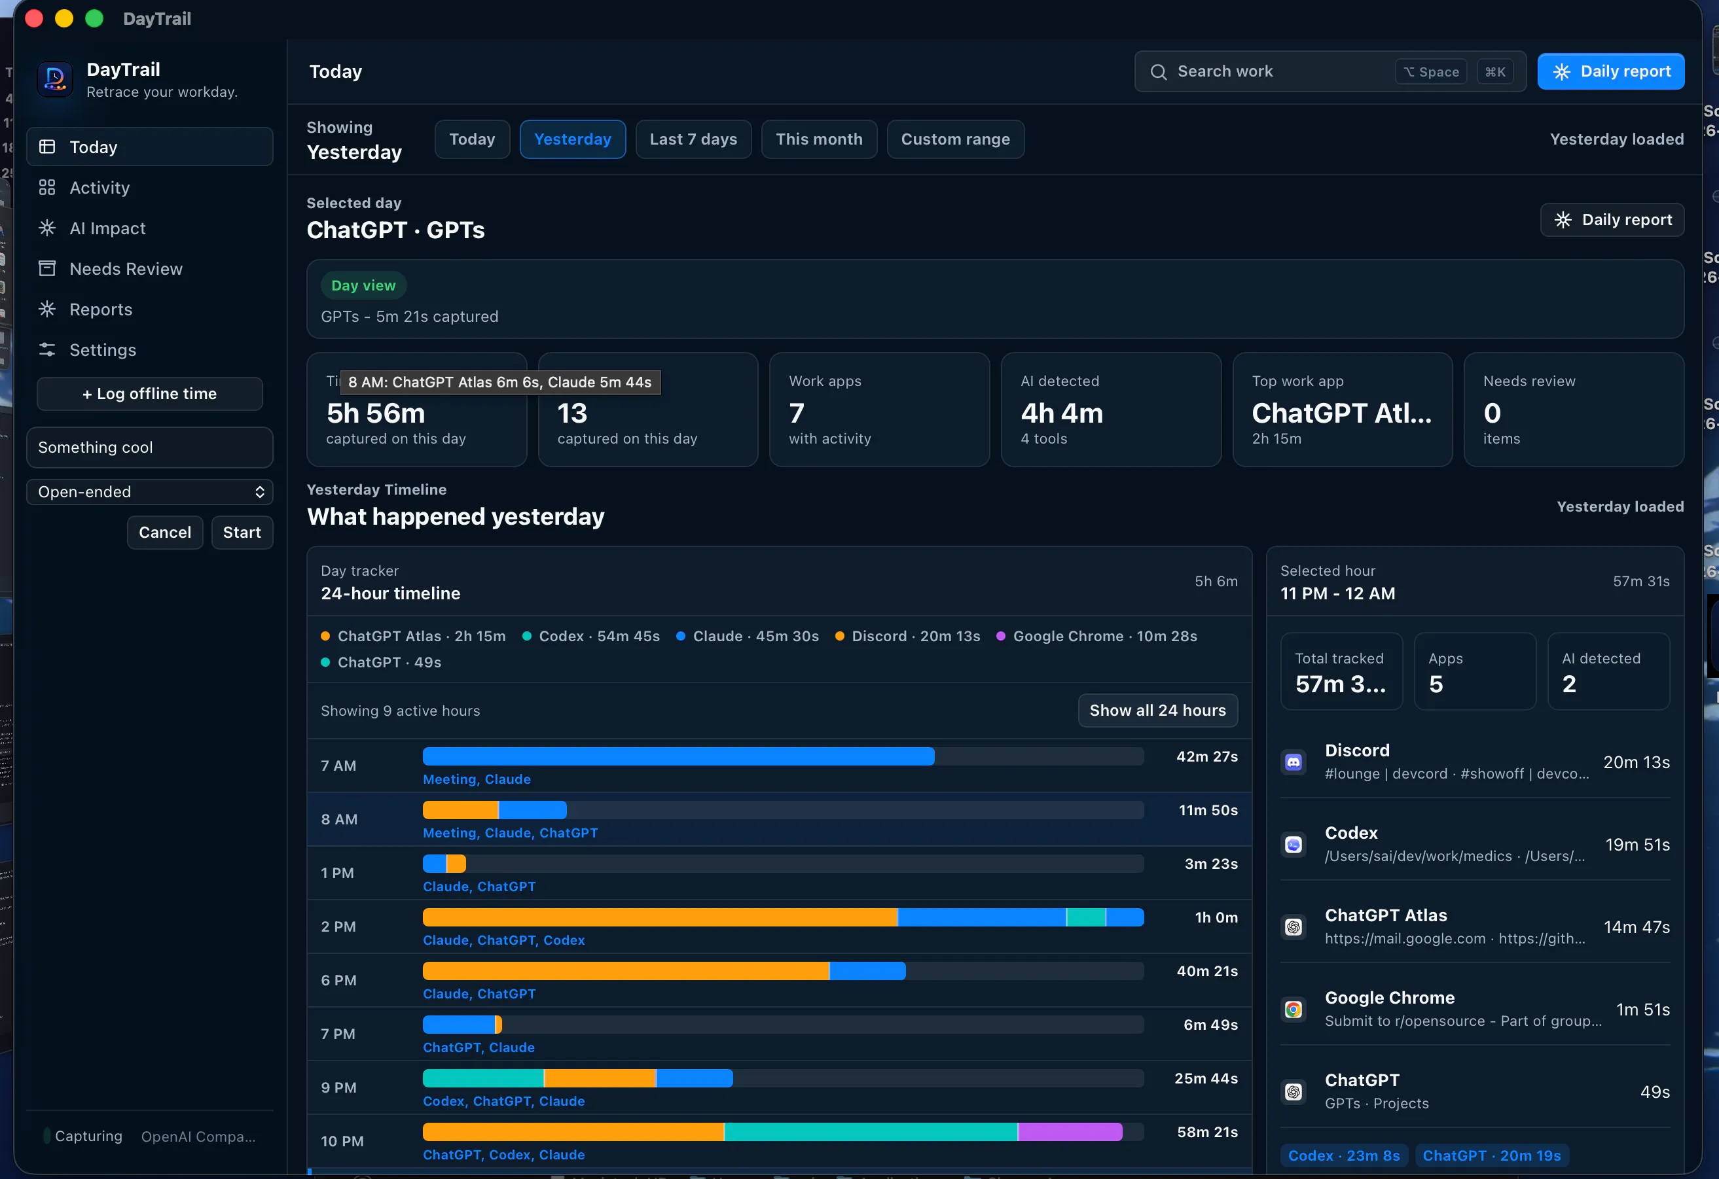Click the ChatGPT Atlas orange legend dot

pos(325,637)
